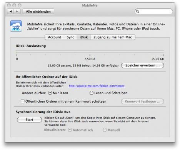Viewport: 180px width, 150px height.
Task: Click the 7,50 GB scale label
Action: pos(90,59)
